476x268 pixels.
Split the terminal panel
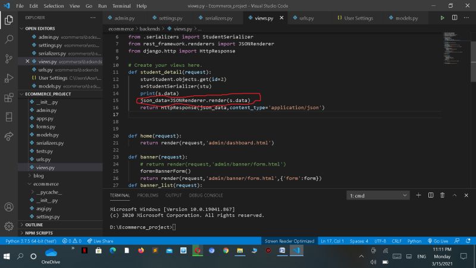[430, 195]
